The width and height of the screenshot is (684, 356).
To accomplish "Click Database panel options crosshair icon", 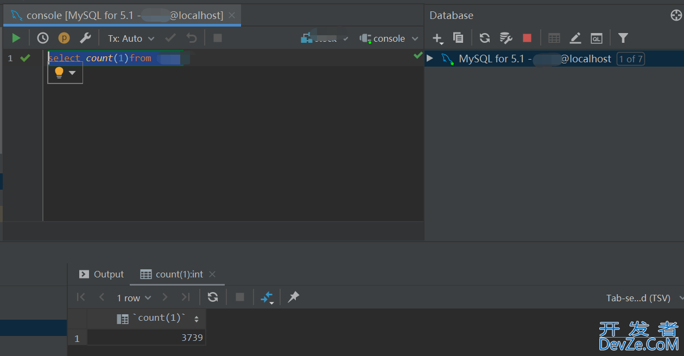I will coord(676,15).
